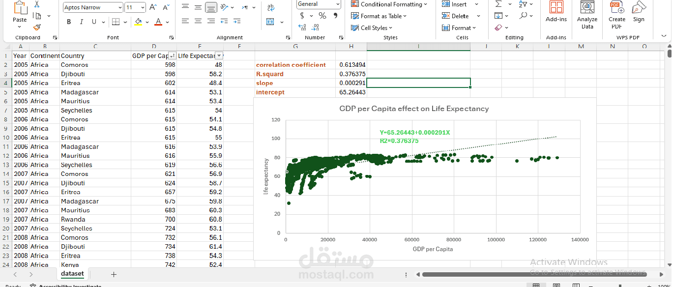Align text left
Viewport: 673px width, 287px height.
pos(185,21)
